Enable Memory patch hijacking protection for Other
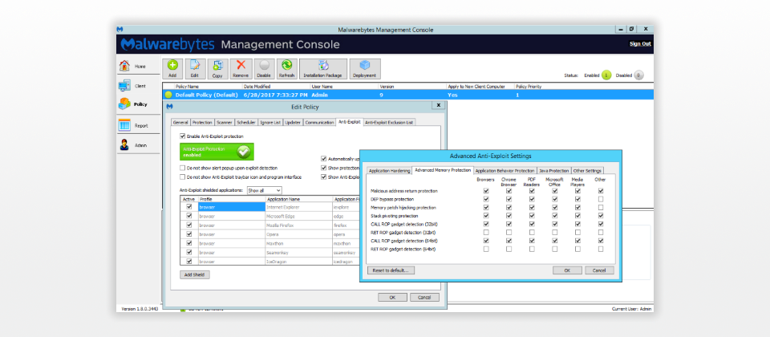Viewport: 770px width, 337px height. click(601, 207)
